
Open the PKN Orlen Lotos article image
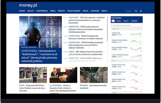[33, 75]
